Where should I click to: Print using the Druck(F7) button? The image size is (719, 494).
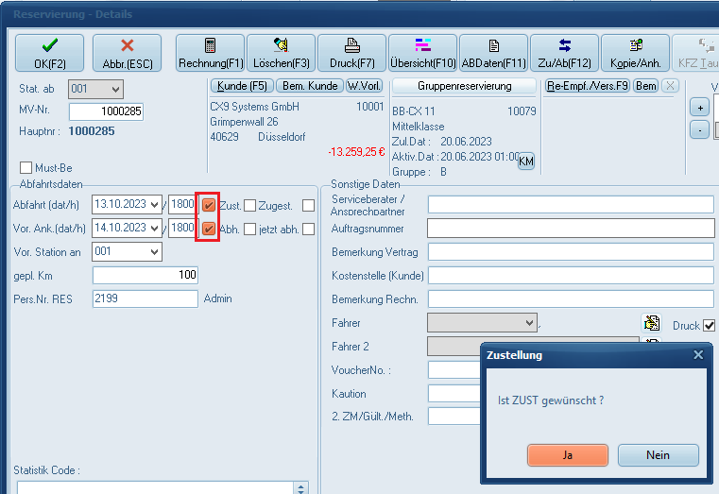point(351,53)
